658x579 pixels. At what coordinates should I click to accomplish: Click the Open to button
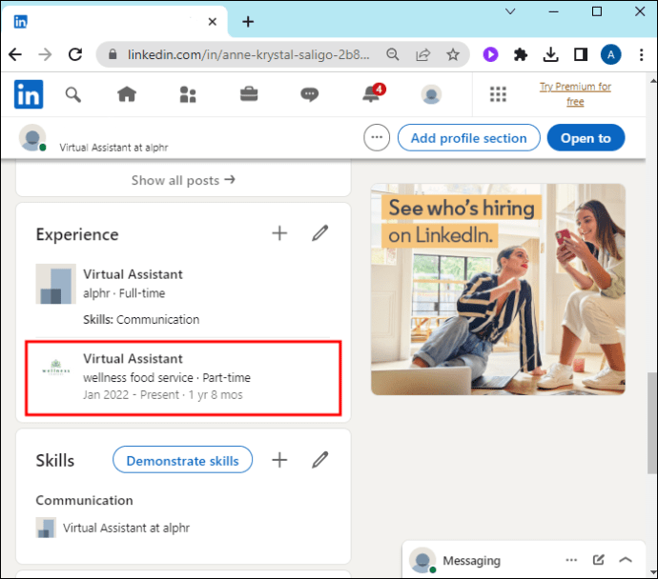click(x=586, y=138)
